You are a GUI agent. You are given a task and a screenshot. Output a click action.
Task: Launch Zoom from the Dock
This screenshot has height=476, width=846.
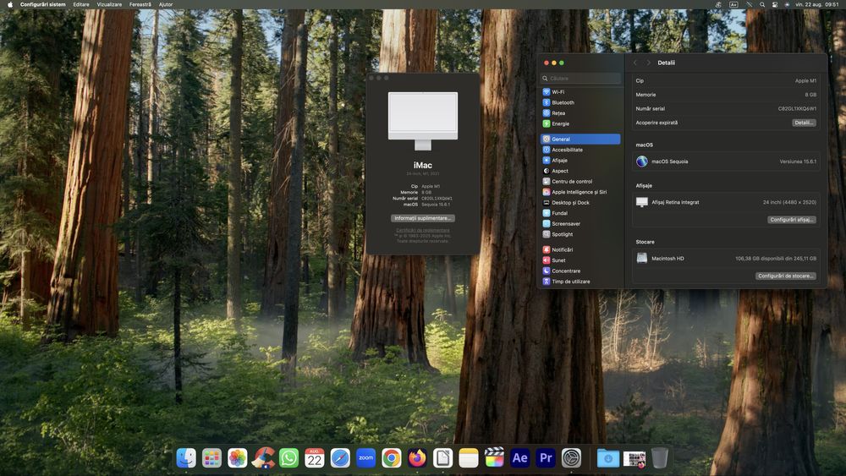[365, 458]
